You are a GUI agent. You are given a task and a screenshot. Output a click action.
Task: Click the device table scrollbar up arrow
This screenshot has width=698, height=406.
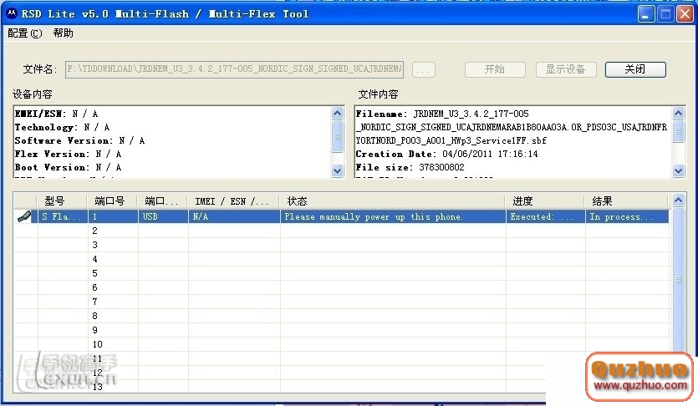pos(678,200)
